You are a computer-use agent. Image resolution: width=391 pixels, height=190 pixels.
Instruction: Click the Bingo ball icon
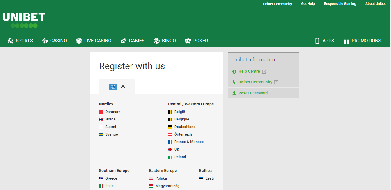(157, 41)
